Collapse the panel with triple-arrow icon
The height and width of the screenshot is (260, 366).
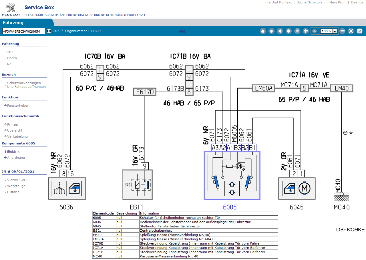point(182,31)
